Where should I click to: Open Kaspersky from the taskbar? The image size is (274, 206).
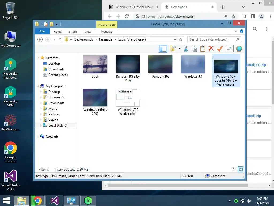tap(88, 201)
